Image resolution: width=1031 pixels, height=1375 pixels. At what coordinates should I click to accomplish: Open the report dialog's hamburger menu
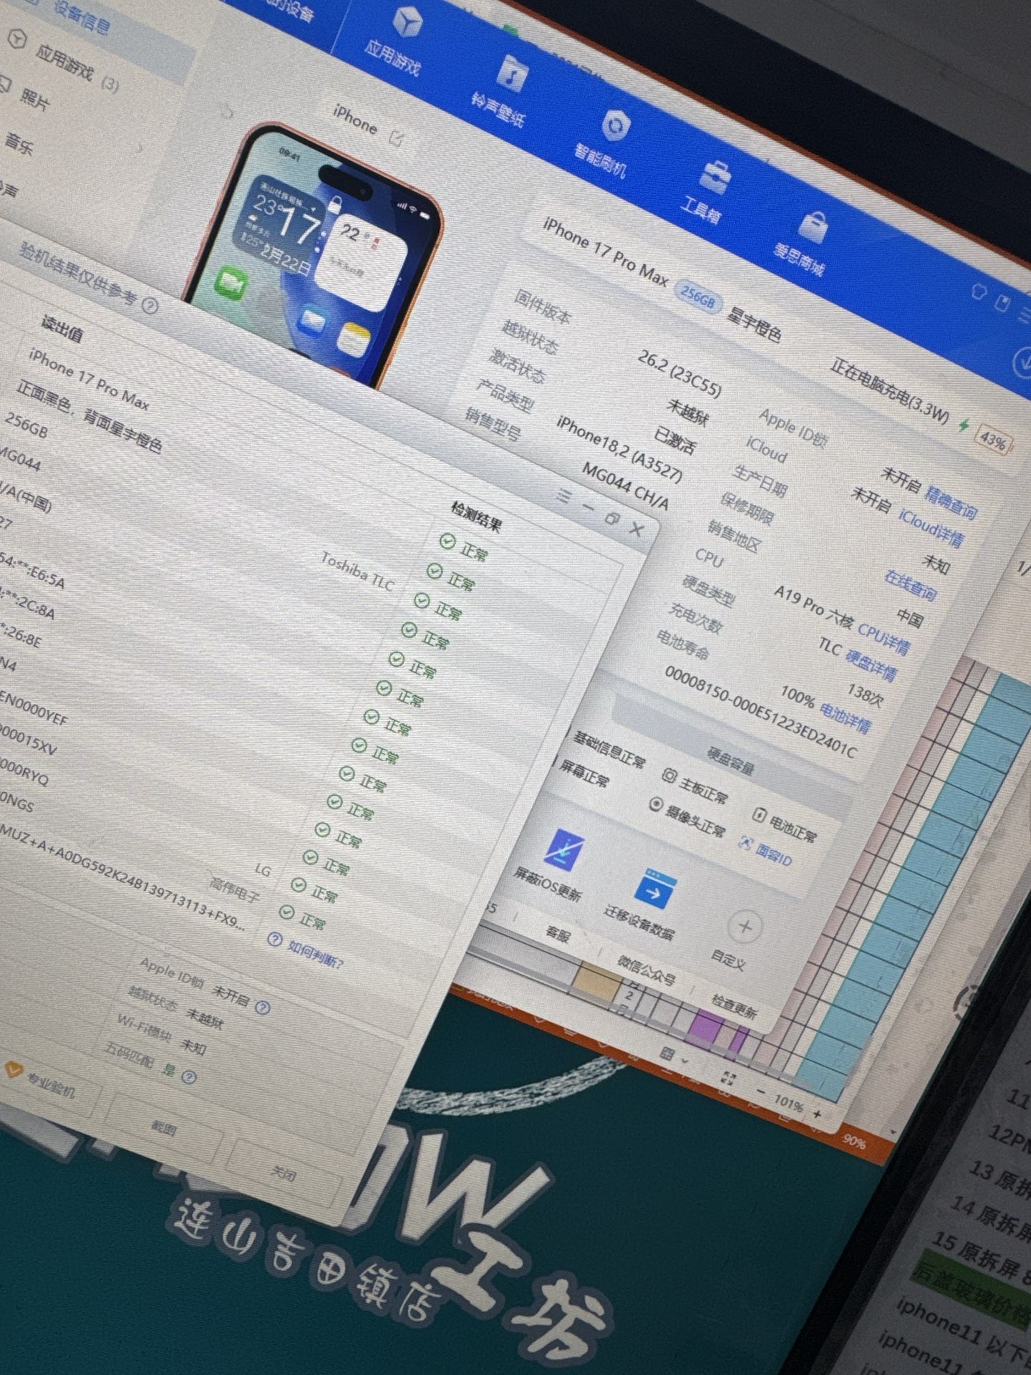[x=564, y=496]
